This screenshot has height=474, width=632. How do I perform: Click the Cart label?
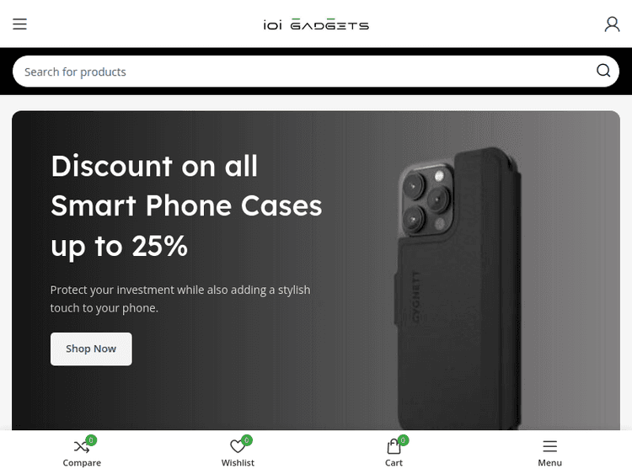pyautogui.click(x=394, y=463)
